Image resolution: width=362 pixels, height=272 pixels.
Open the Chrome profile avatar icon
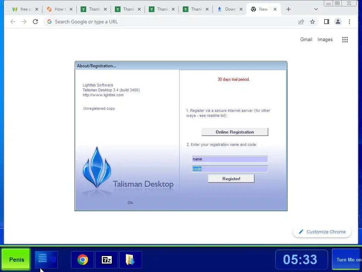click(x=338, y=22)
